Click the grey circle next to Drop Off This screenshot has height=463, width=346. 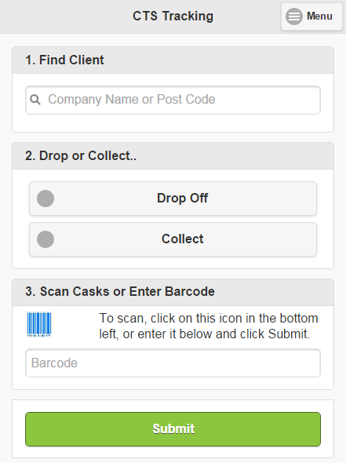tap(46, 199)
